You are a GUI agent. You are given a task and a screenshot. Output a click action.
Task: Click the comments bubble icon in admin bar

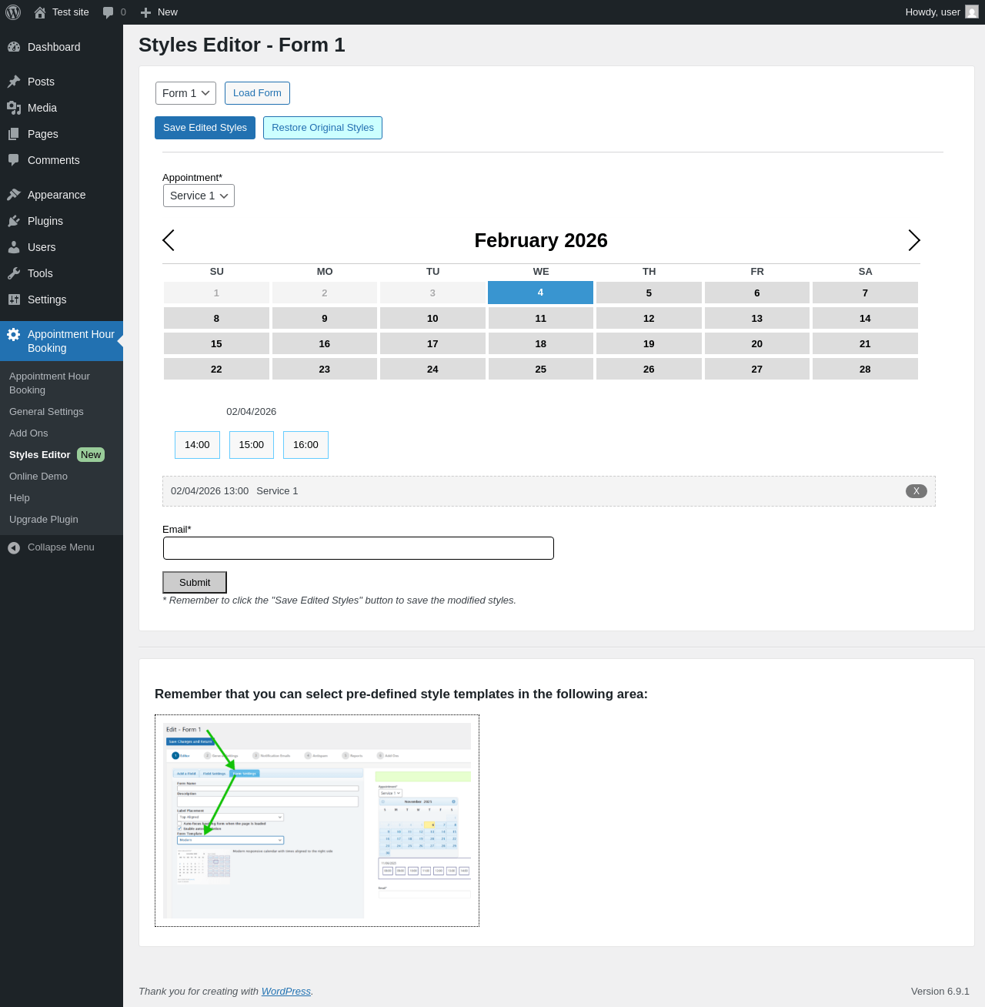[x=109, y=12]
